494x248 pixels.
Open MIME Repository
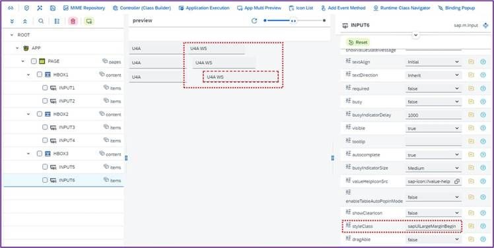pos(84,8)
